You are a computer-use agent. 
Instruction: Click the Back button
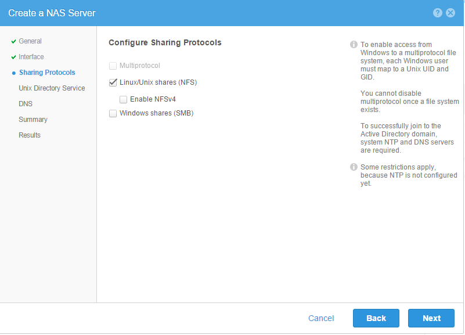click(376, 318)
